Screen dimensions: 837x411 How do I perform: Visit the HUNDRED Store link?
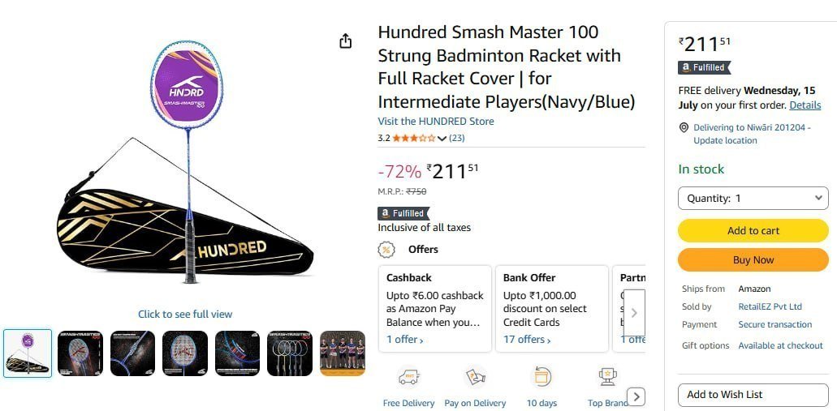tap(436, 121)
